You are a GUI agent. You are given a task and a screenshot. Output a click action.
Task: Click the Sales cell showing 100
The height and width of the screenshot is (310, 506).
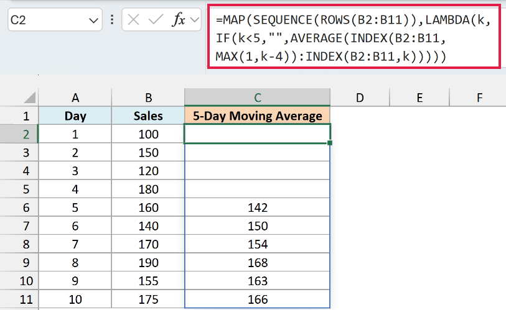coord(148,134)
